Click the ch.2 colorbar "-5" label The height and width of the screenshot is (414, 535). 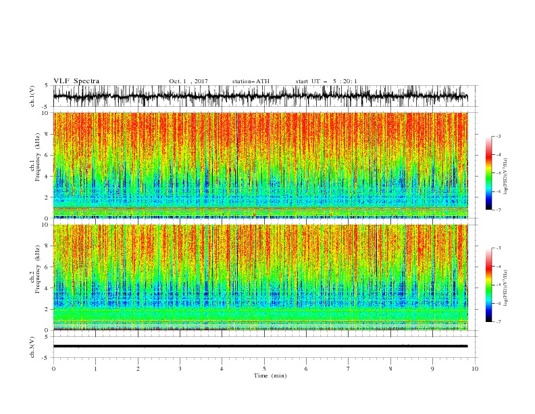click(x=499, y=285)
